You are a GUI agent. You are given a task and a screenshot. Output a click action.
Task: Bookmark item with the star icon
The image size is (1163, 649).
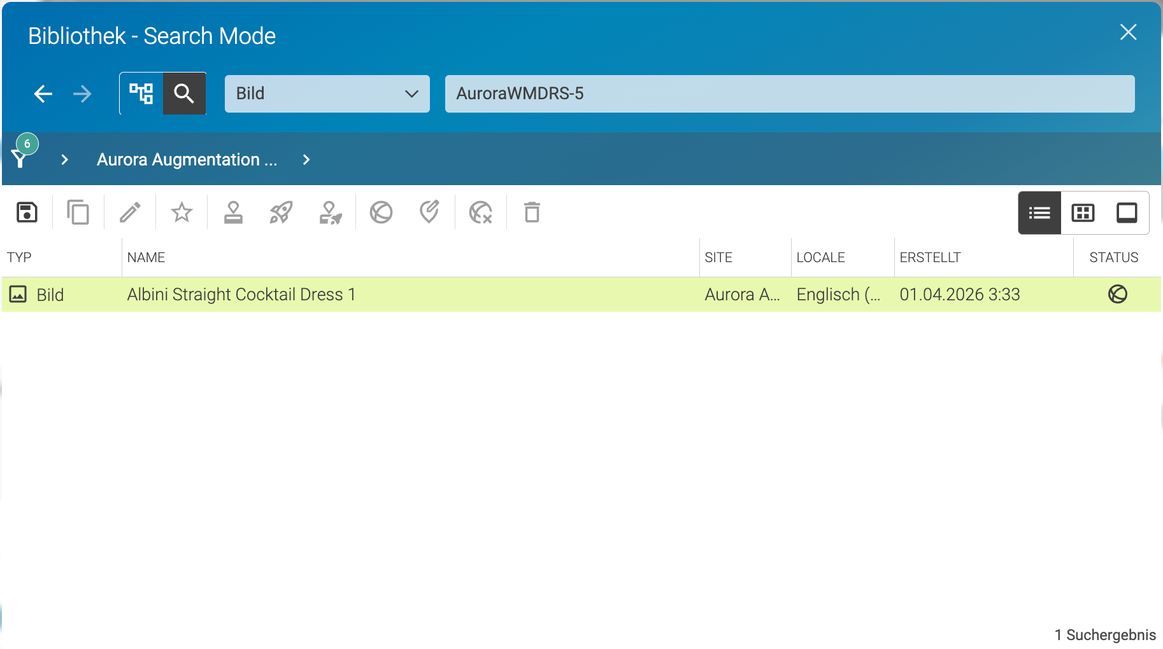point(182,213)
